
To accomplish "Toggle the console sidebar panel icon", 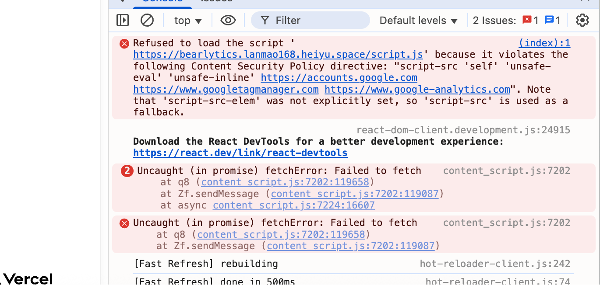I will click(123, 21).
